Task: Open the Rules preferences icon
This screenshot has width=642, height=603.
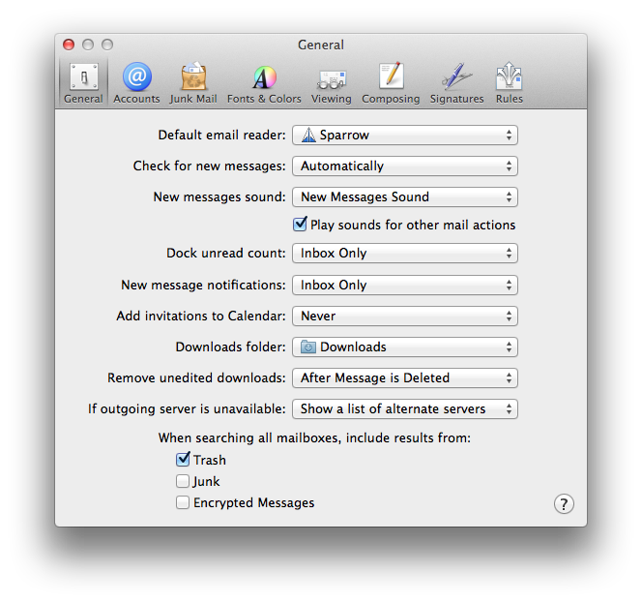Action: click(509, 76)
